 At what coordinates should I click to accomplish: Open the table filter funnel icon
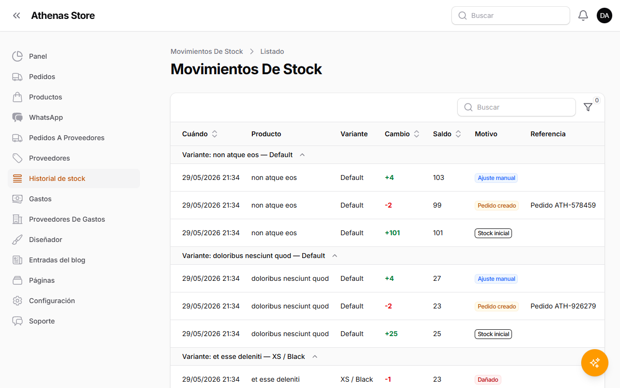pyautogui.click(x=588, y=107)
